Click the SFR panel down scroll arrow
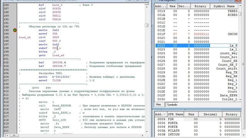 click(x=243, y=135)
